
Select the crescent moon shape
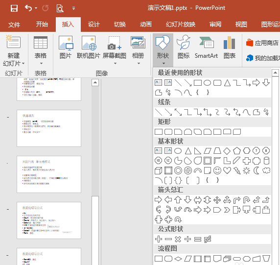[256, 170]
